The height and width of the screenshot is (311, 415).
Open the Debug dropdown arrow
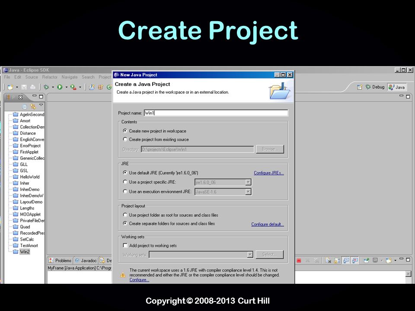click(x=53, y=87)
